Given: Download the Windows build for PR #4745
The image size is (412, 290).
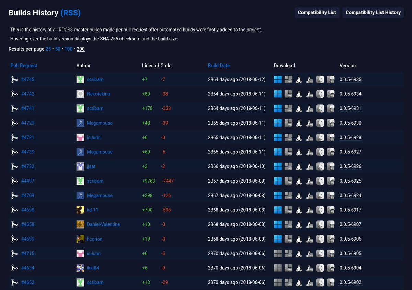Looking at the screenshot, I should [x=278, y=79].
